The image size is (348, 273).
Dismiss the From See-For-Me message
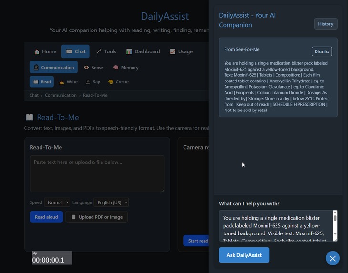coord(322,51)
